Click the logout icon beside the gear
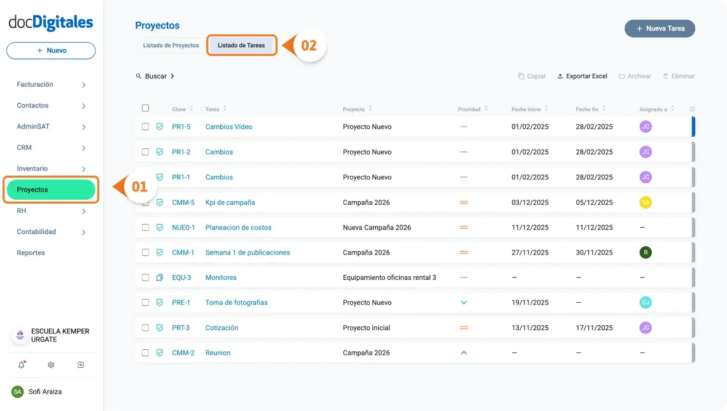 pos(80,365)
